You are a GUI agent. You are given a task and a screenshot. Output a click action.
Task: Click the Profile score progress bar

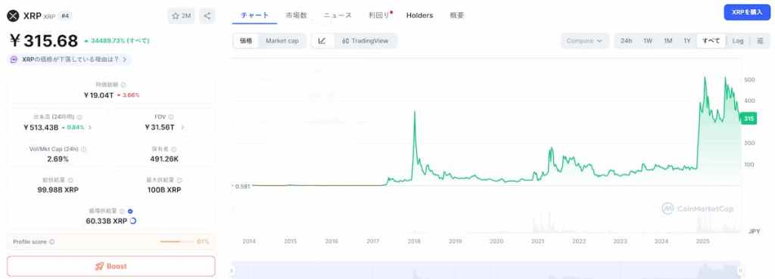pos(177,242)
